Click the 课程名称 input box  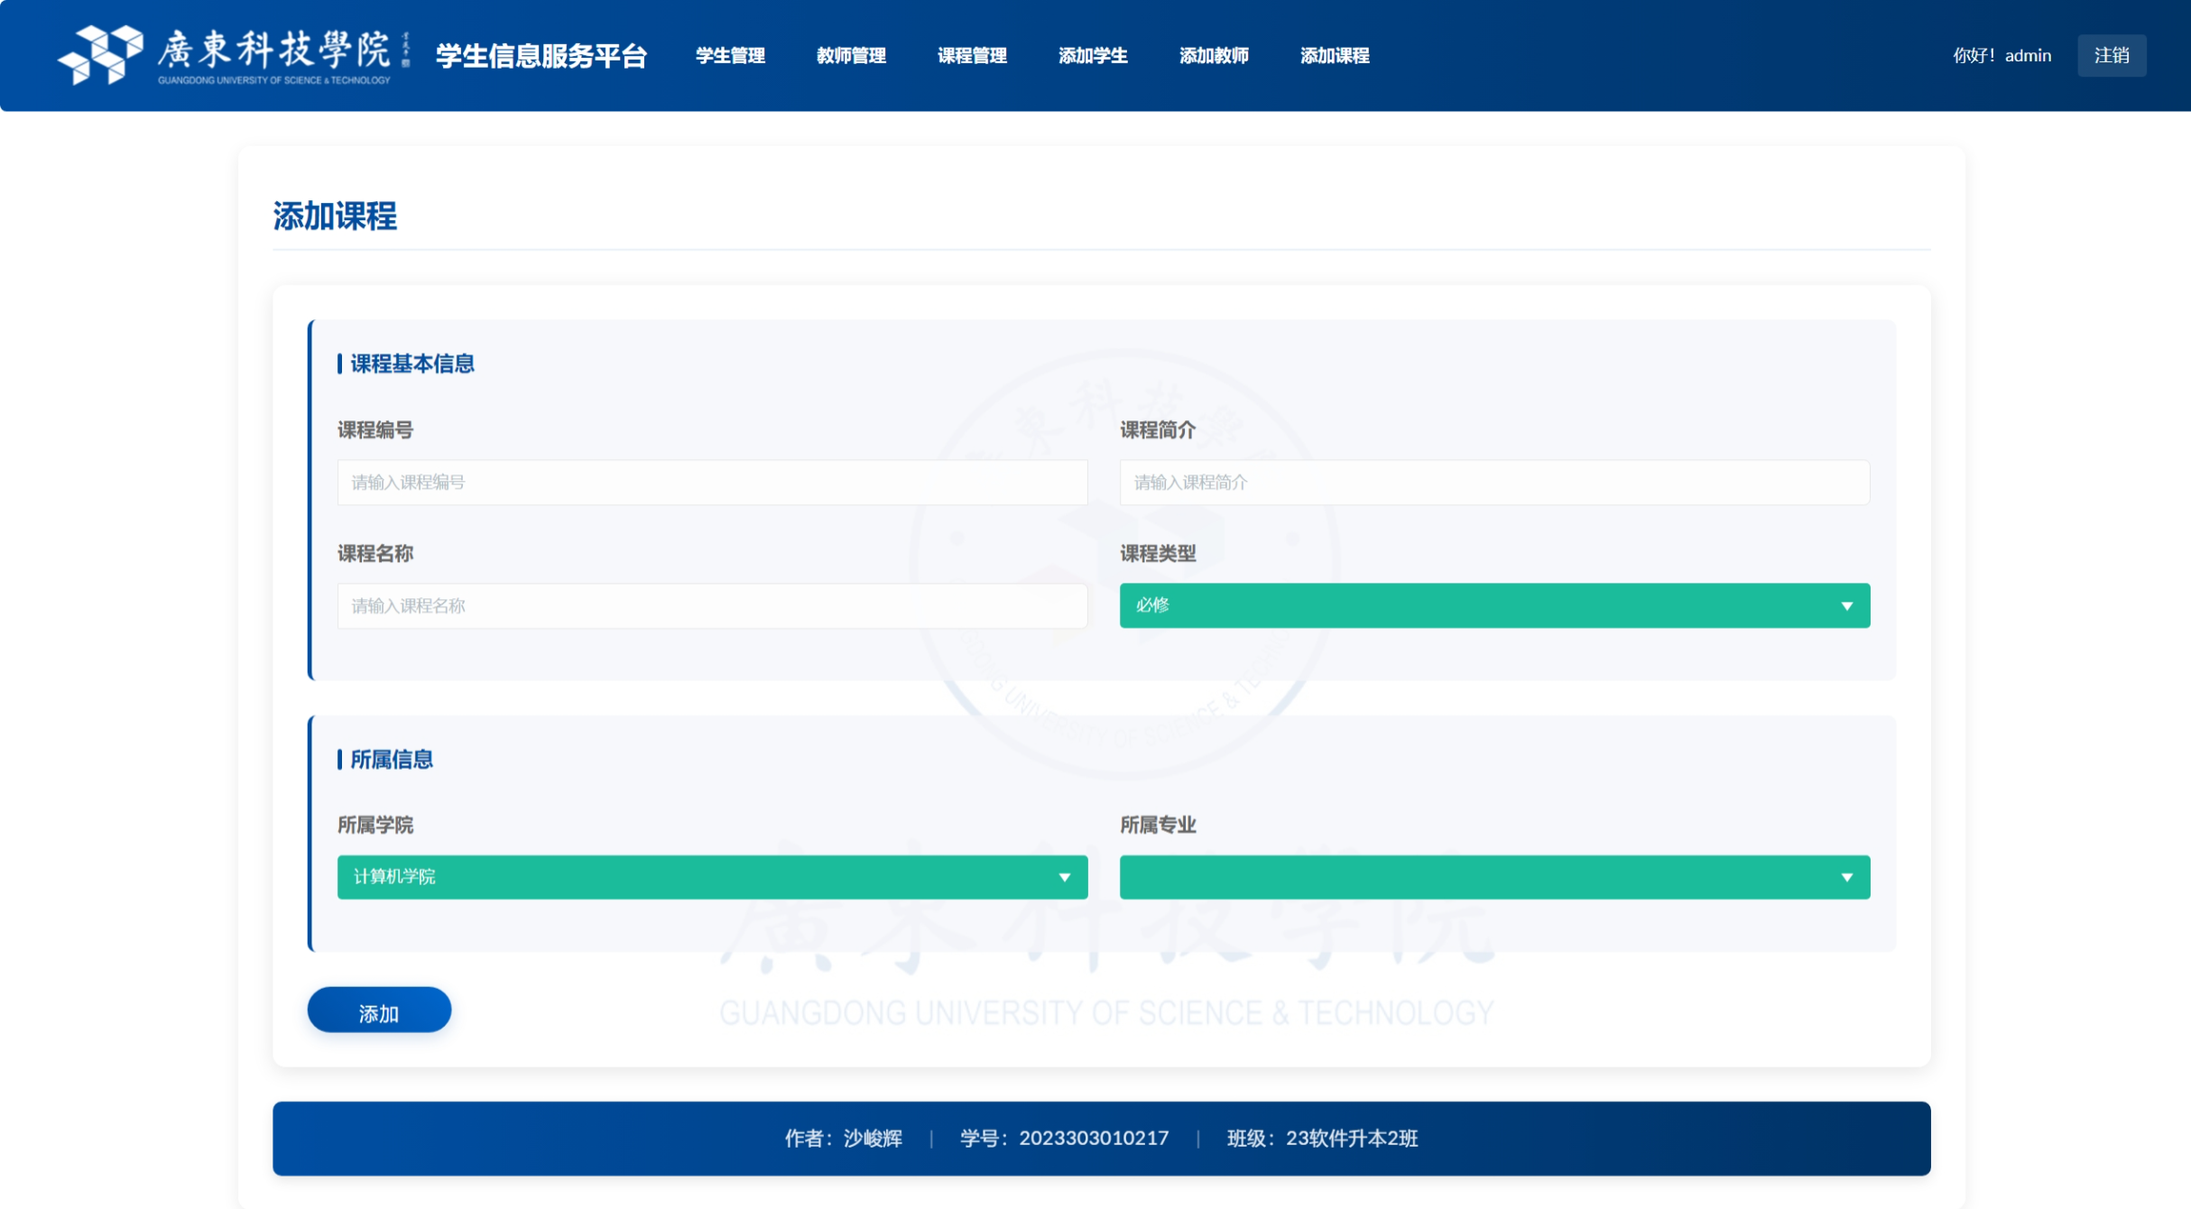711,605
